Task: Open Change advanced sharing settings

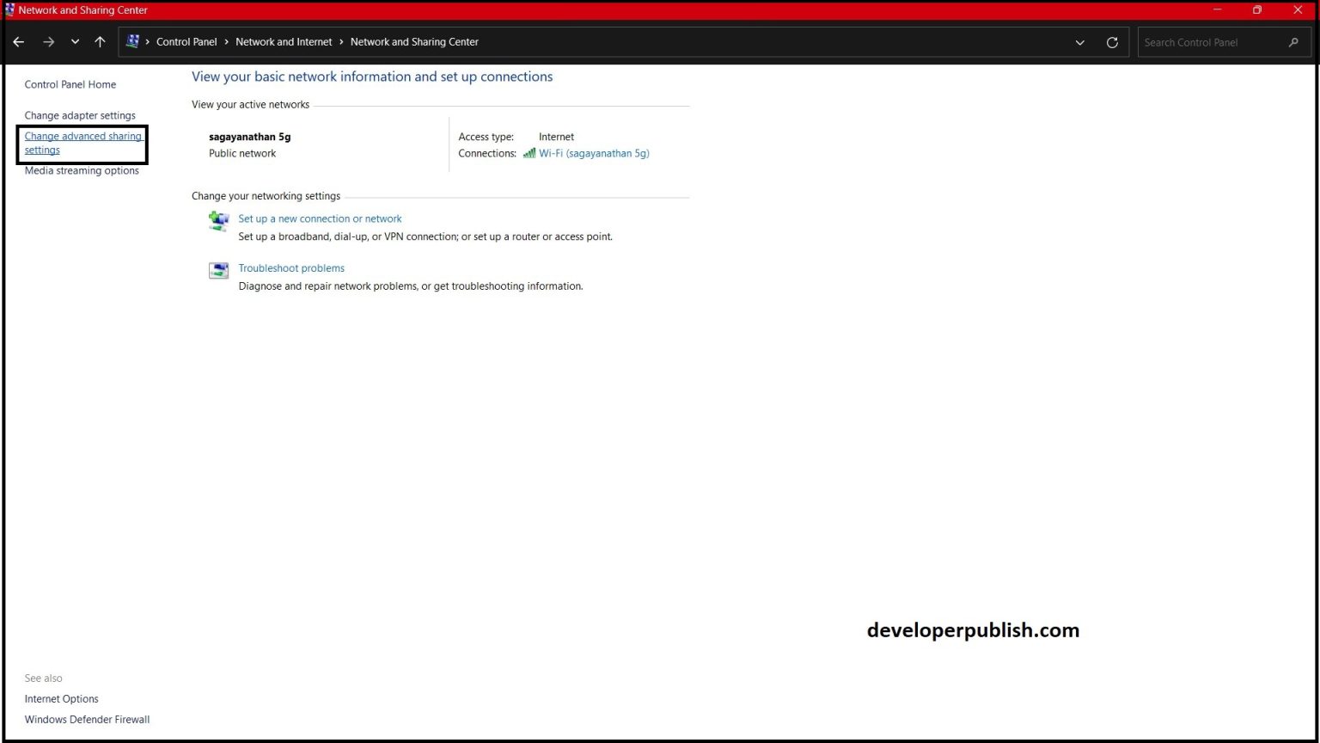Action: point(82,143)
